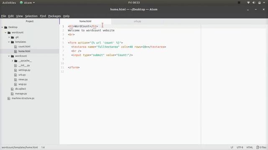The width and height of the screenshot is (268, 150).
Task: Select machine structure.ps file name
Action: tap(23, 98)
